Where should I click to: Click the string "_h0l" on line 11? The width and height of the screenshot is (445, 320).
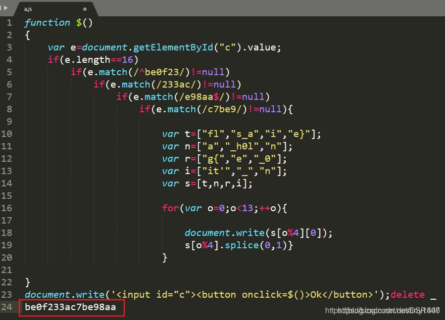pos(242,146)
